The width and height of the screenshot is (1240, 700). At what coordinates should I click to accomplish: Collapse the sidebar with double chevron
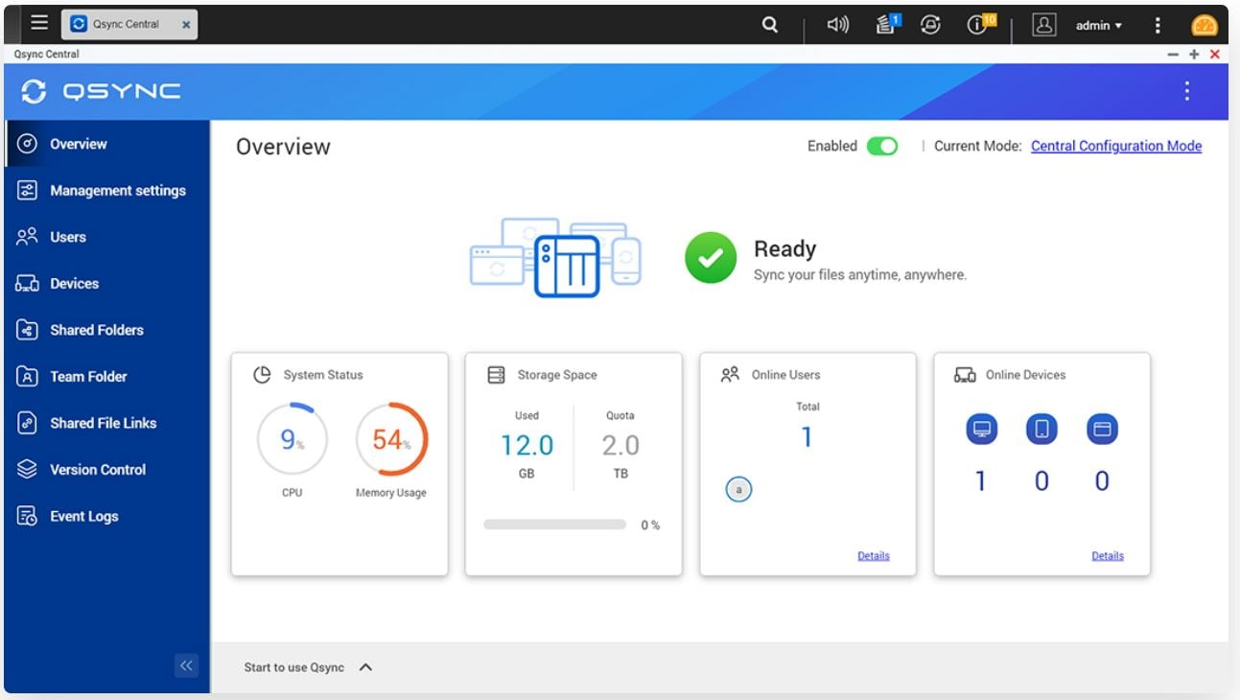point(186,665)
